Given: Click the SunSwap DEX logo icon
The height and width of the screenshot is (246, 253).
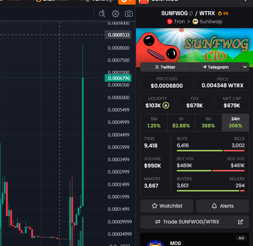Looking at the screenshot, I should click(195, 21).
